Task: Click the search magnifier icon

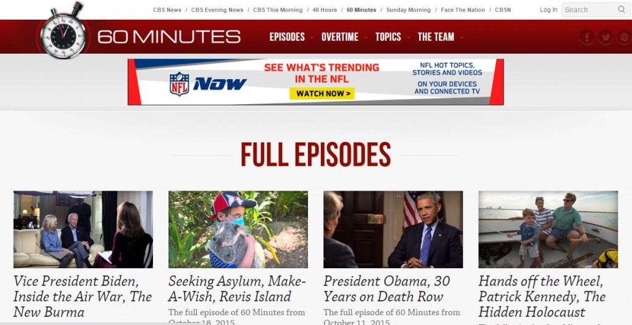Action: pyautogui.click(x=622, y=10)
